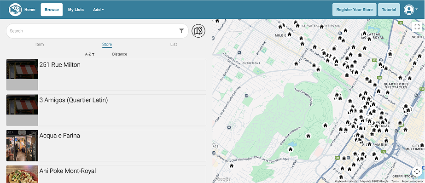Image resolution: width=425 pixels, height=183 pixels.
Task: Open 3 Amigos (Quartier Latin) store
Action: click(x=106, y=110)
